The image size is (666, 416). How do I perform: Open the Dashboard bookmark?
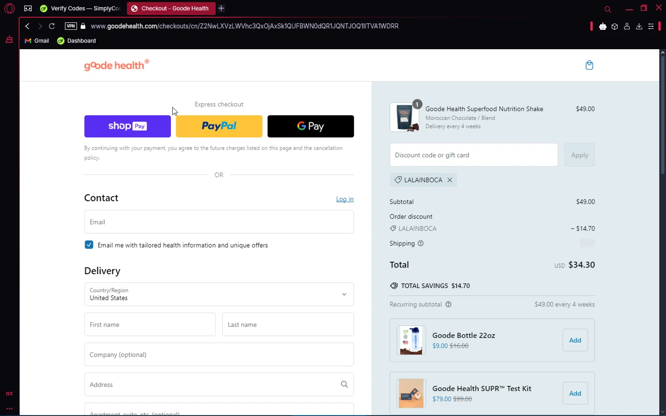pyautogui.click(x=76, y=41)
